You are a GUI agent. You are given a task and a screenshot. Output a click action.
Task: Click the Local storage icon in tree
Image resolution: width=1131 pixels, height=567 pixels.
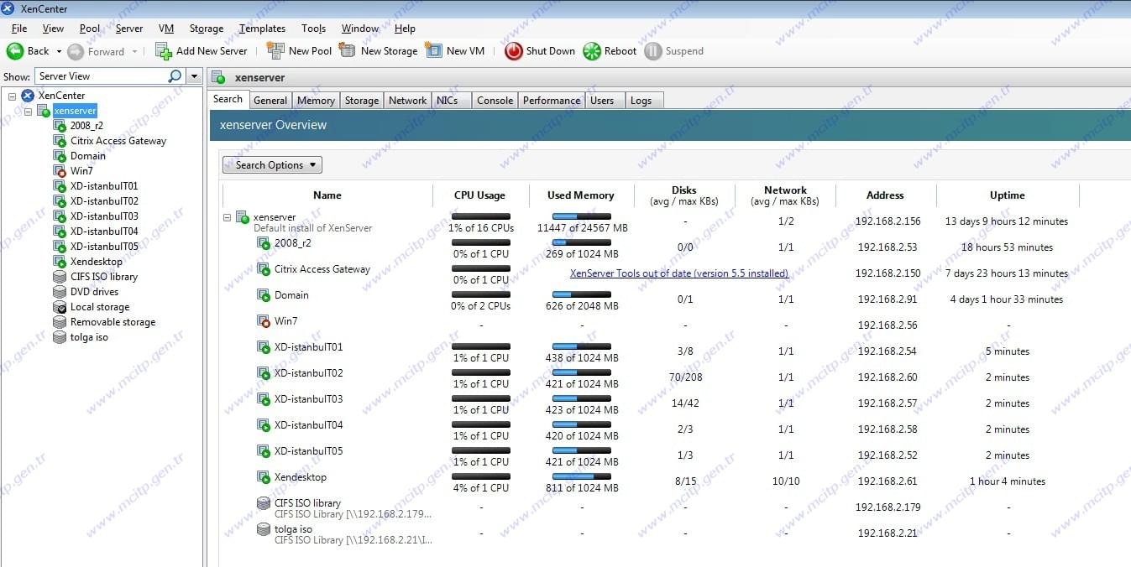60,307
